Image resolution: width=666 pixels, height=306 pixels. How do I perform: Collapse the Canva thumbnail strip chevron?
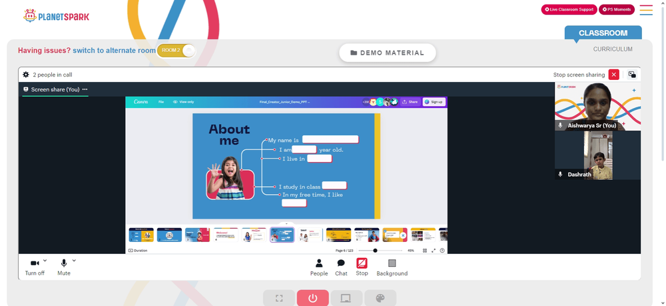click(286, 223)
